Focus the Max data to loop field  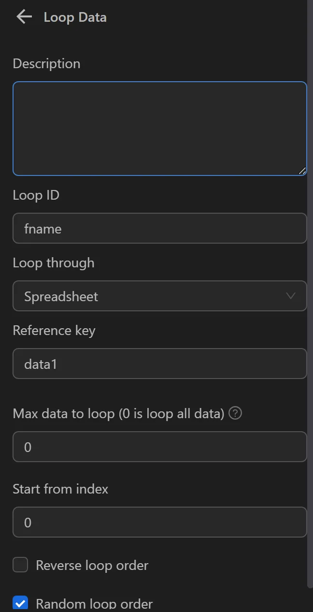click(160, 447)
